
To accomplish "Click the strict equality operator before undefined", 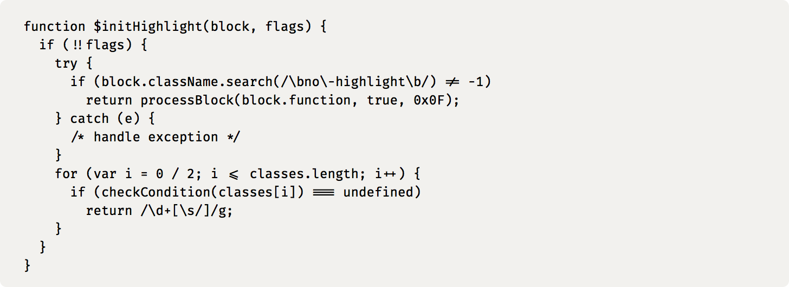I will (x=324, y=192).
